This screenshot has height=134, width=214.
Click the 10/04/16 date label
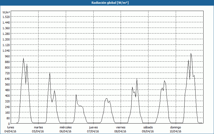coord(175,131)
